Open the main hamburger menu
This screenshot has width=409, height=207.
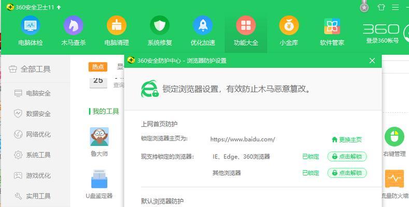(x=395, y=7)
